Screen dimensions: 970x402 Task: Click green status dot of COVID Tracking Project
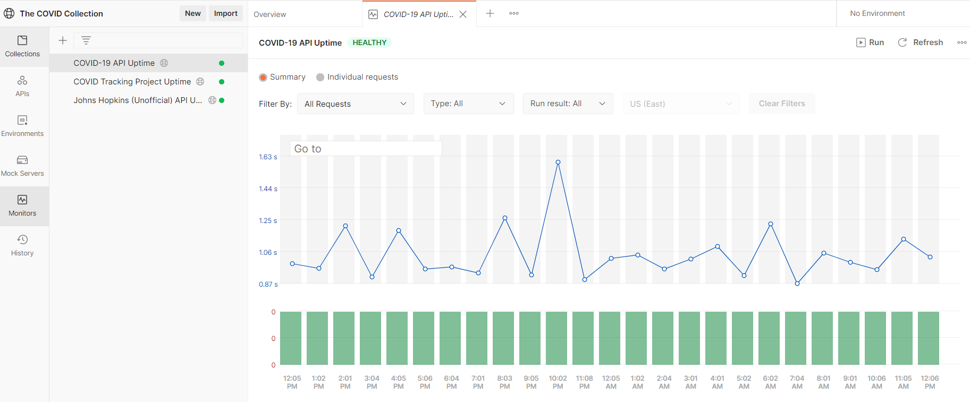pyautogui.click(x=222, y=82)
